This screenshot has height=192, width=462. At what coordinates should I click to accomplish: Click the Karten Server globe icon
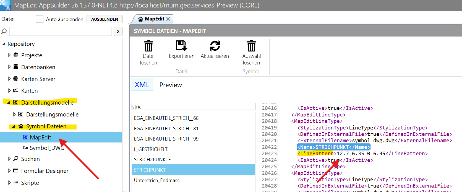click(x=16, y=79)
